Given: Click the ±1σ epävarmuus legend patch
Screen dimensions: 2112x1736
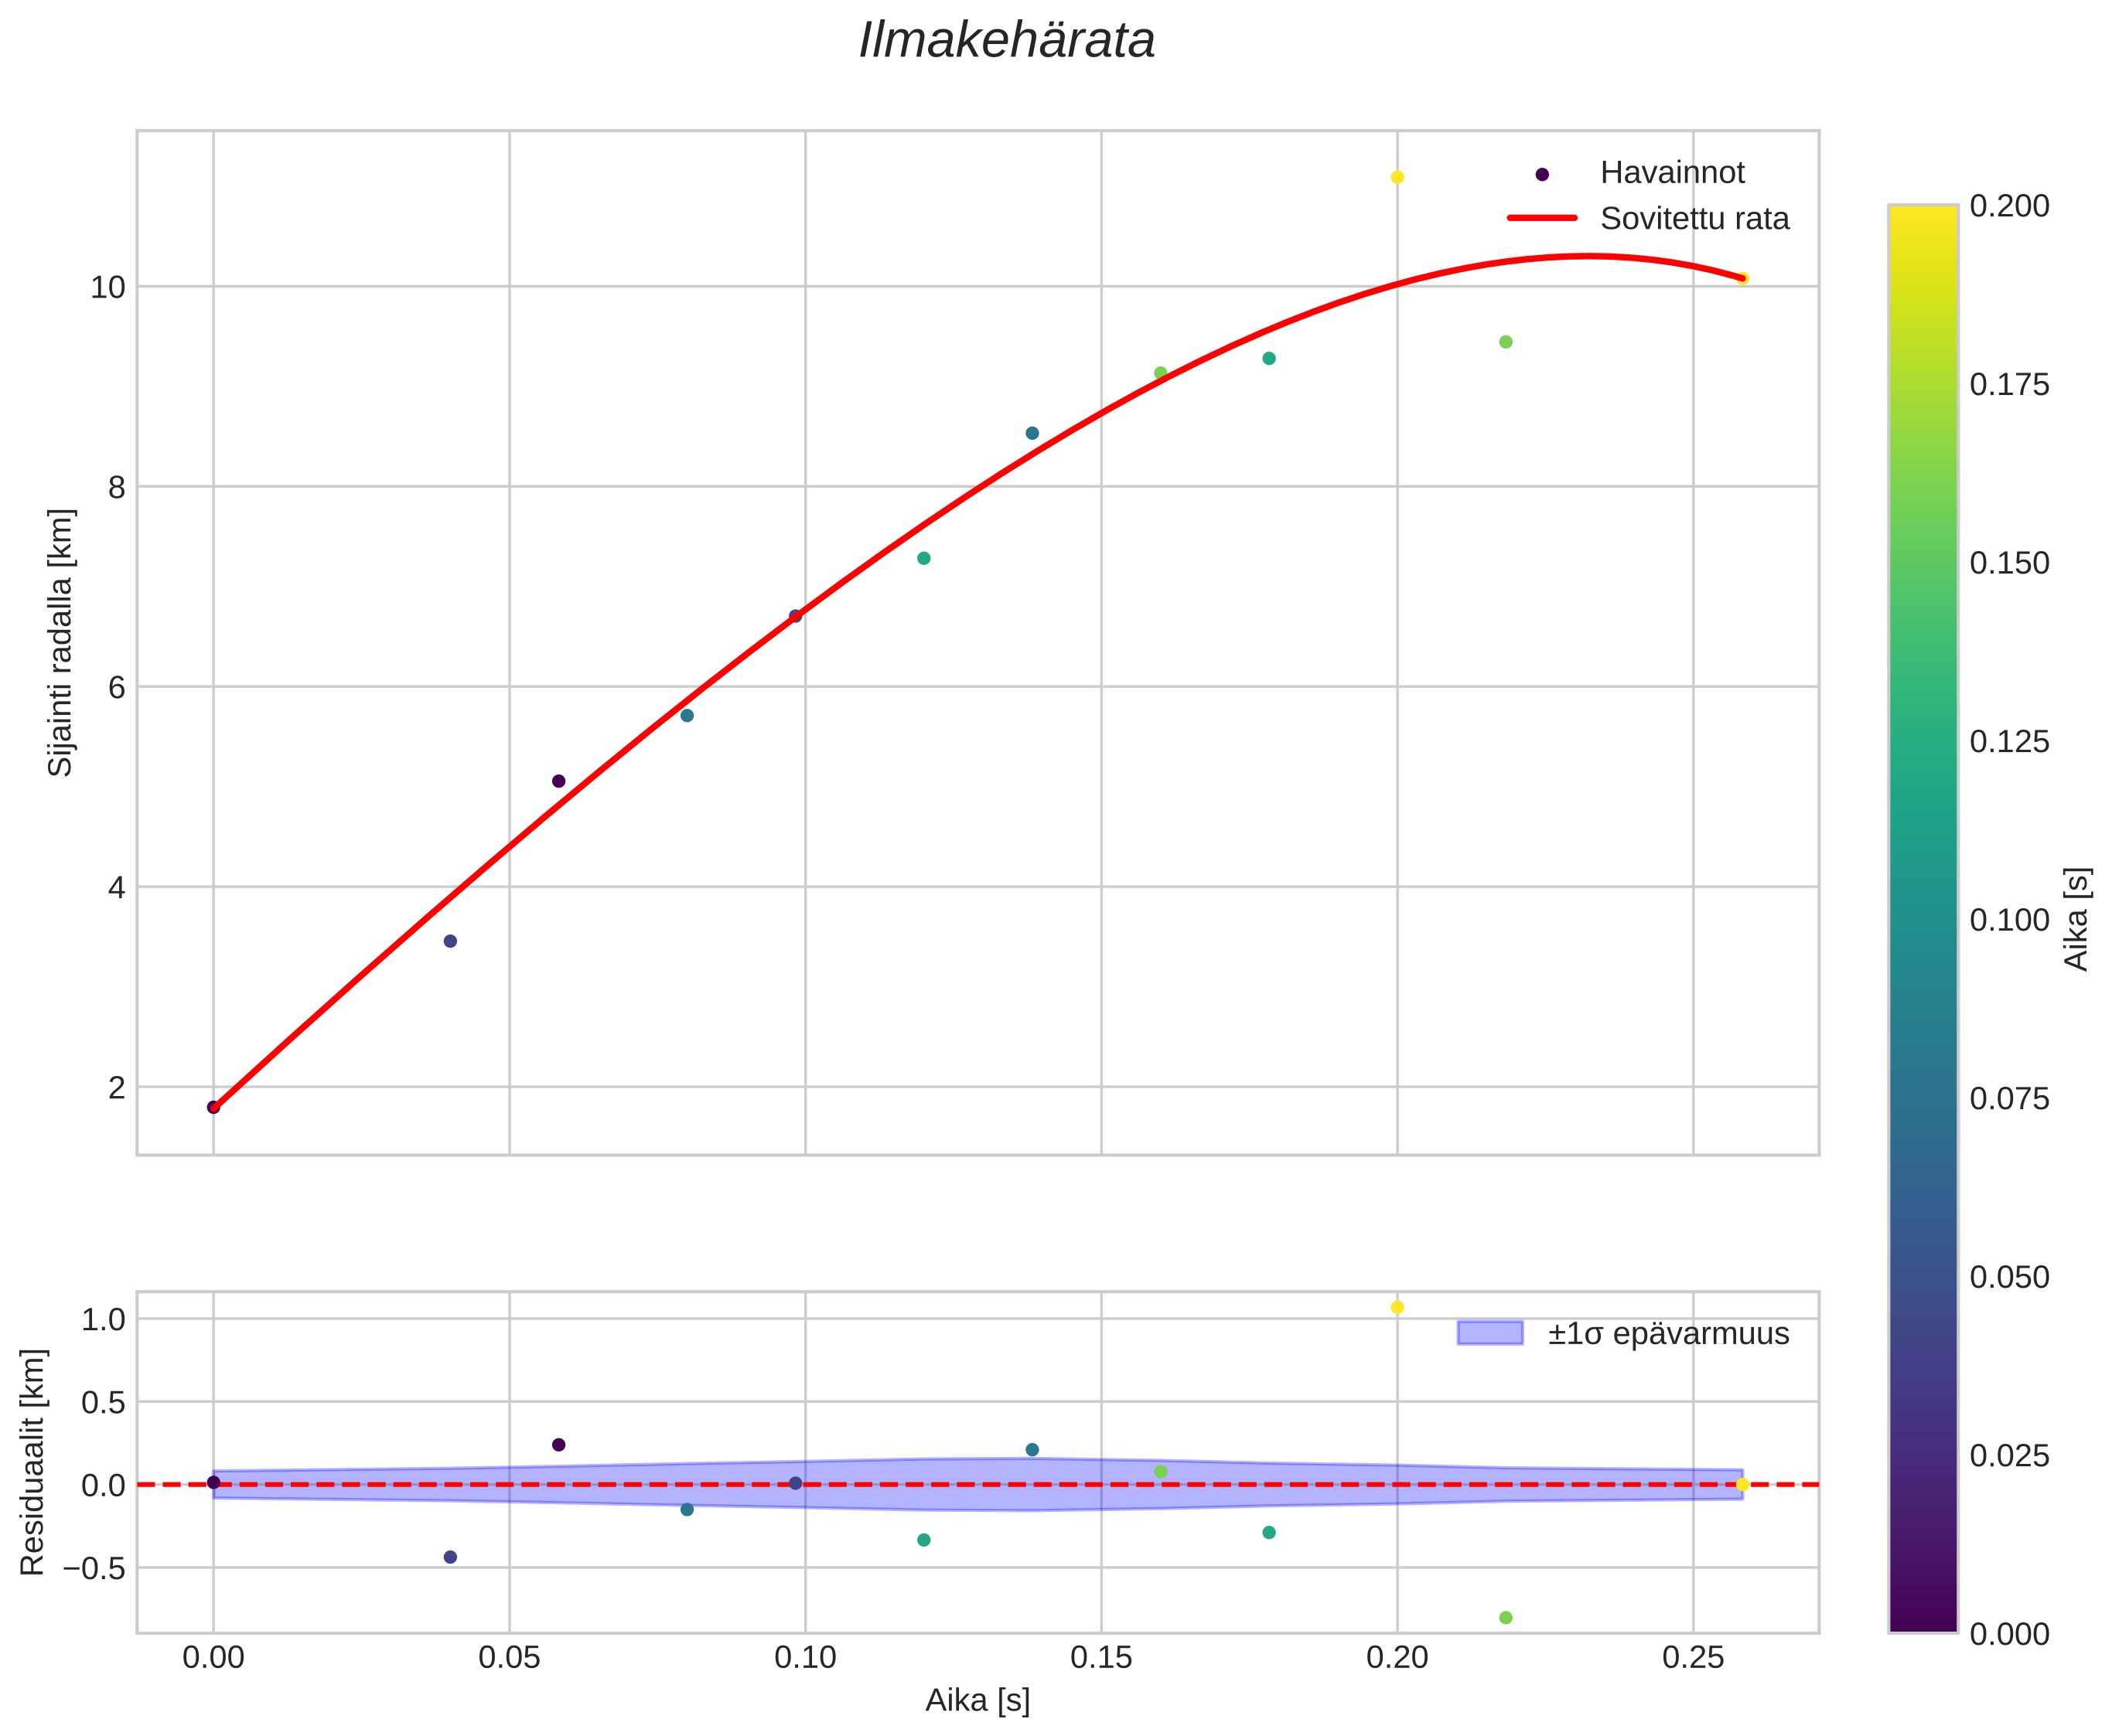Looking at the screenshot, I should [1489, 1333].
